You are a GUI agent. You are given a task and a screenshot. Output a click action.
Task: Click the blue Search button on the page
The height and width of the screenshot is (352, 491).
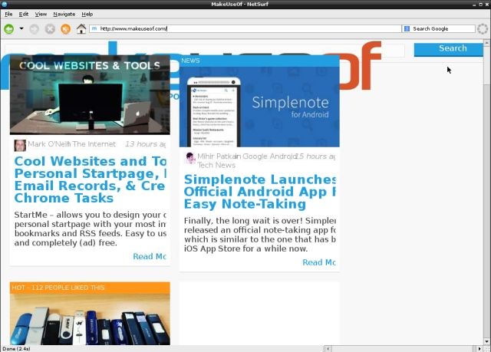(x=448, y=49)
